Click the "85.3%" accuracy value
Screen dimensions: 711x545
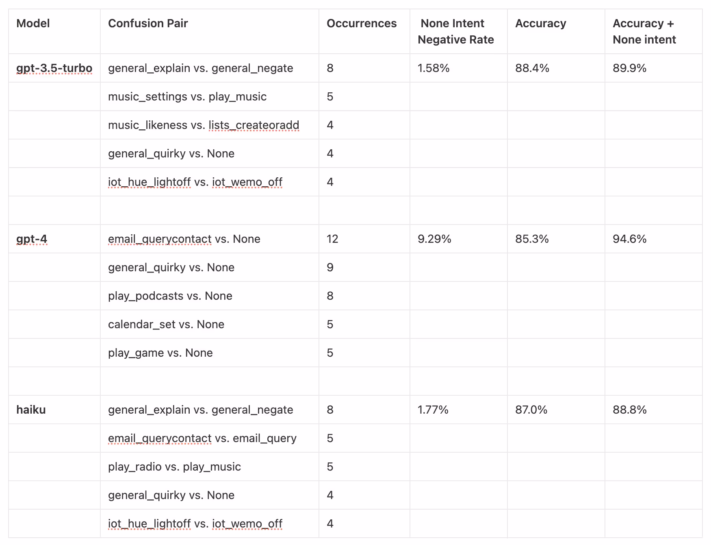[x=532, y=239]
